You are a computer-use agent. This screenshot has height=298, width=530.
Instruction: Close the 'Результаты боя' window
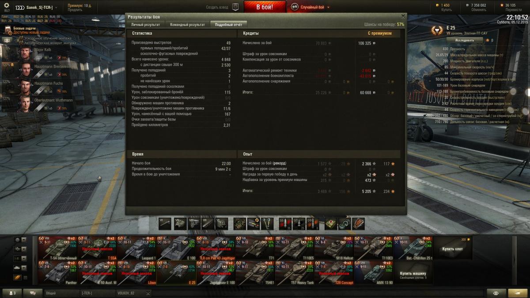pyautogui.click(x=402, y=16)
